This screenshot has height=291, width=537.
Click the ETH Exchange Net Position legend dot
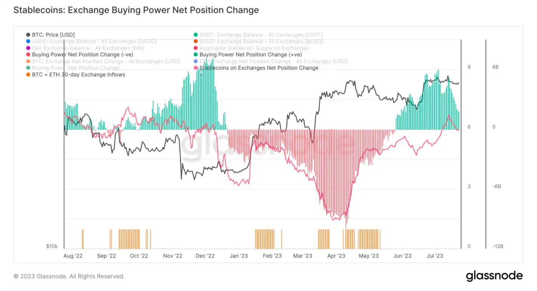tap(195, 61)
